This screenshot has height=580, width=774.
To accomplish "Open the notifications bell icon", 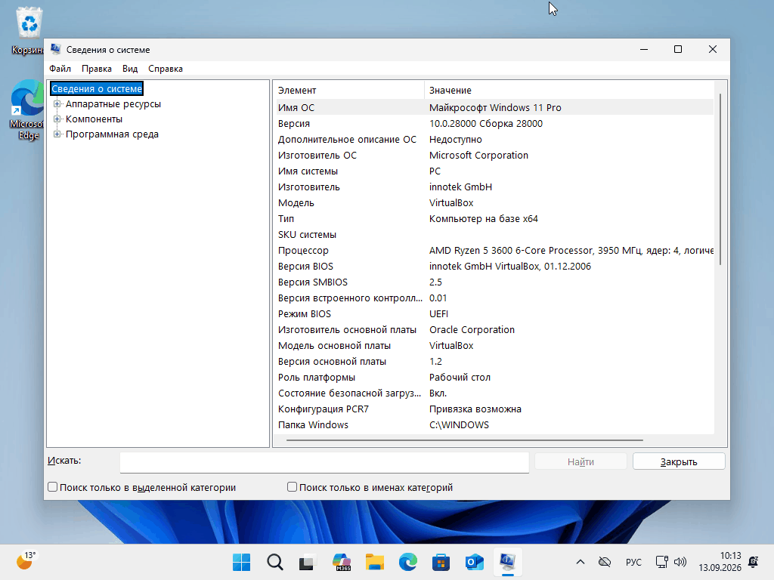I will pyautogui.click(x=754, y=562).
